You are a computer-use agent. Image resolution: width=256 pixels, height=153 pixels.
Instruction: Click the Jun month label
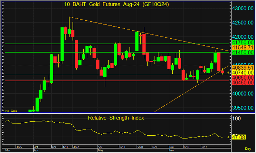(171, 150)
